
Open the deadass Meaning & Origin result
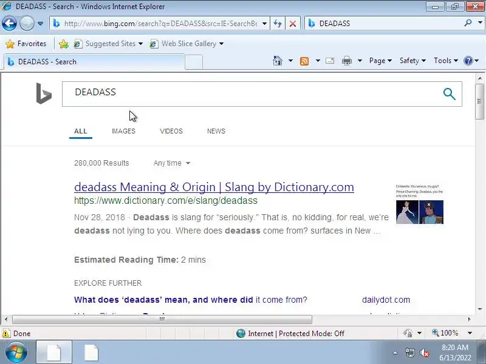coord(214,187)
